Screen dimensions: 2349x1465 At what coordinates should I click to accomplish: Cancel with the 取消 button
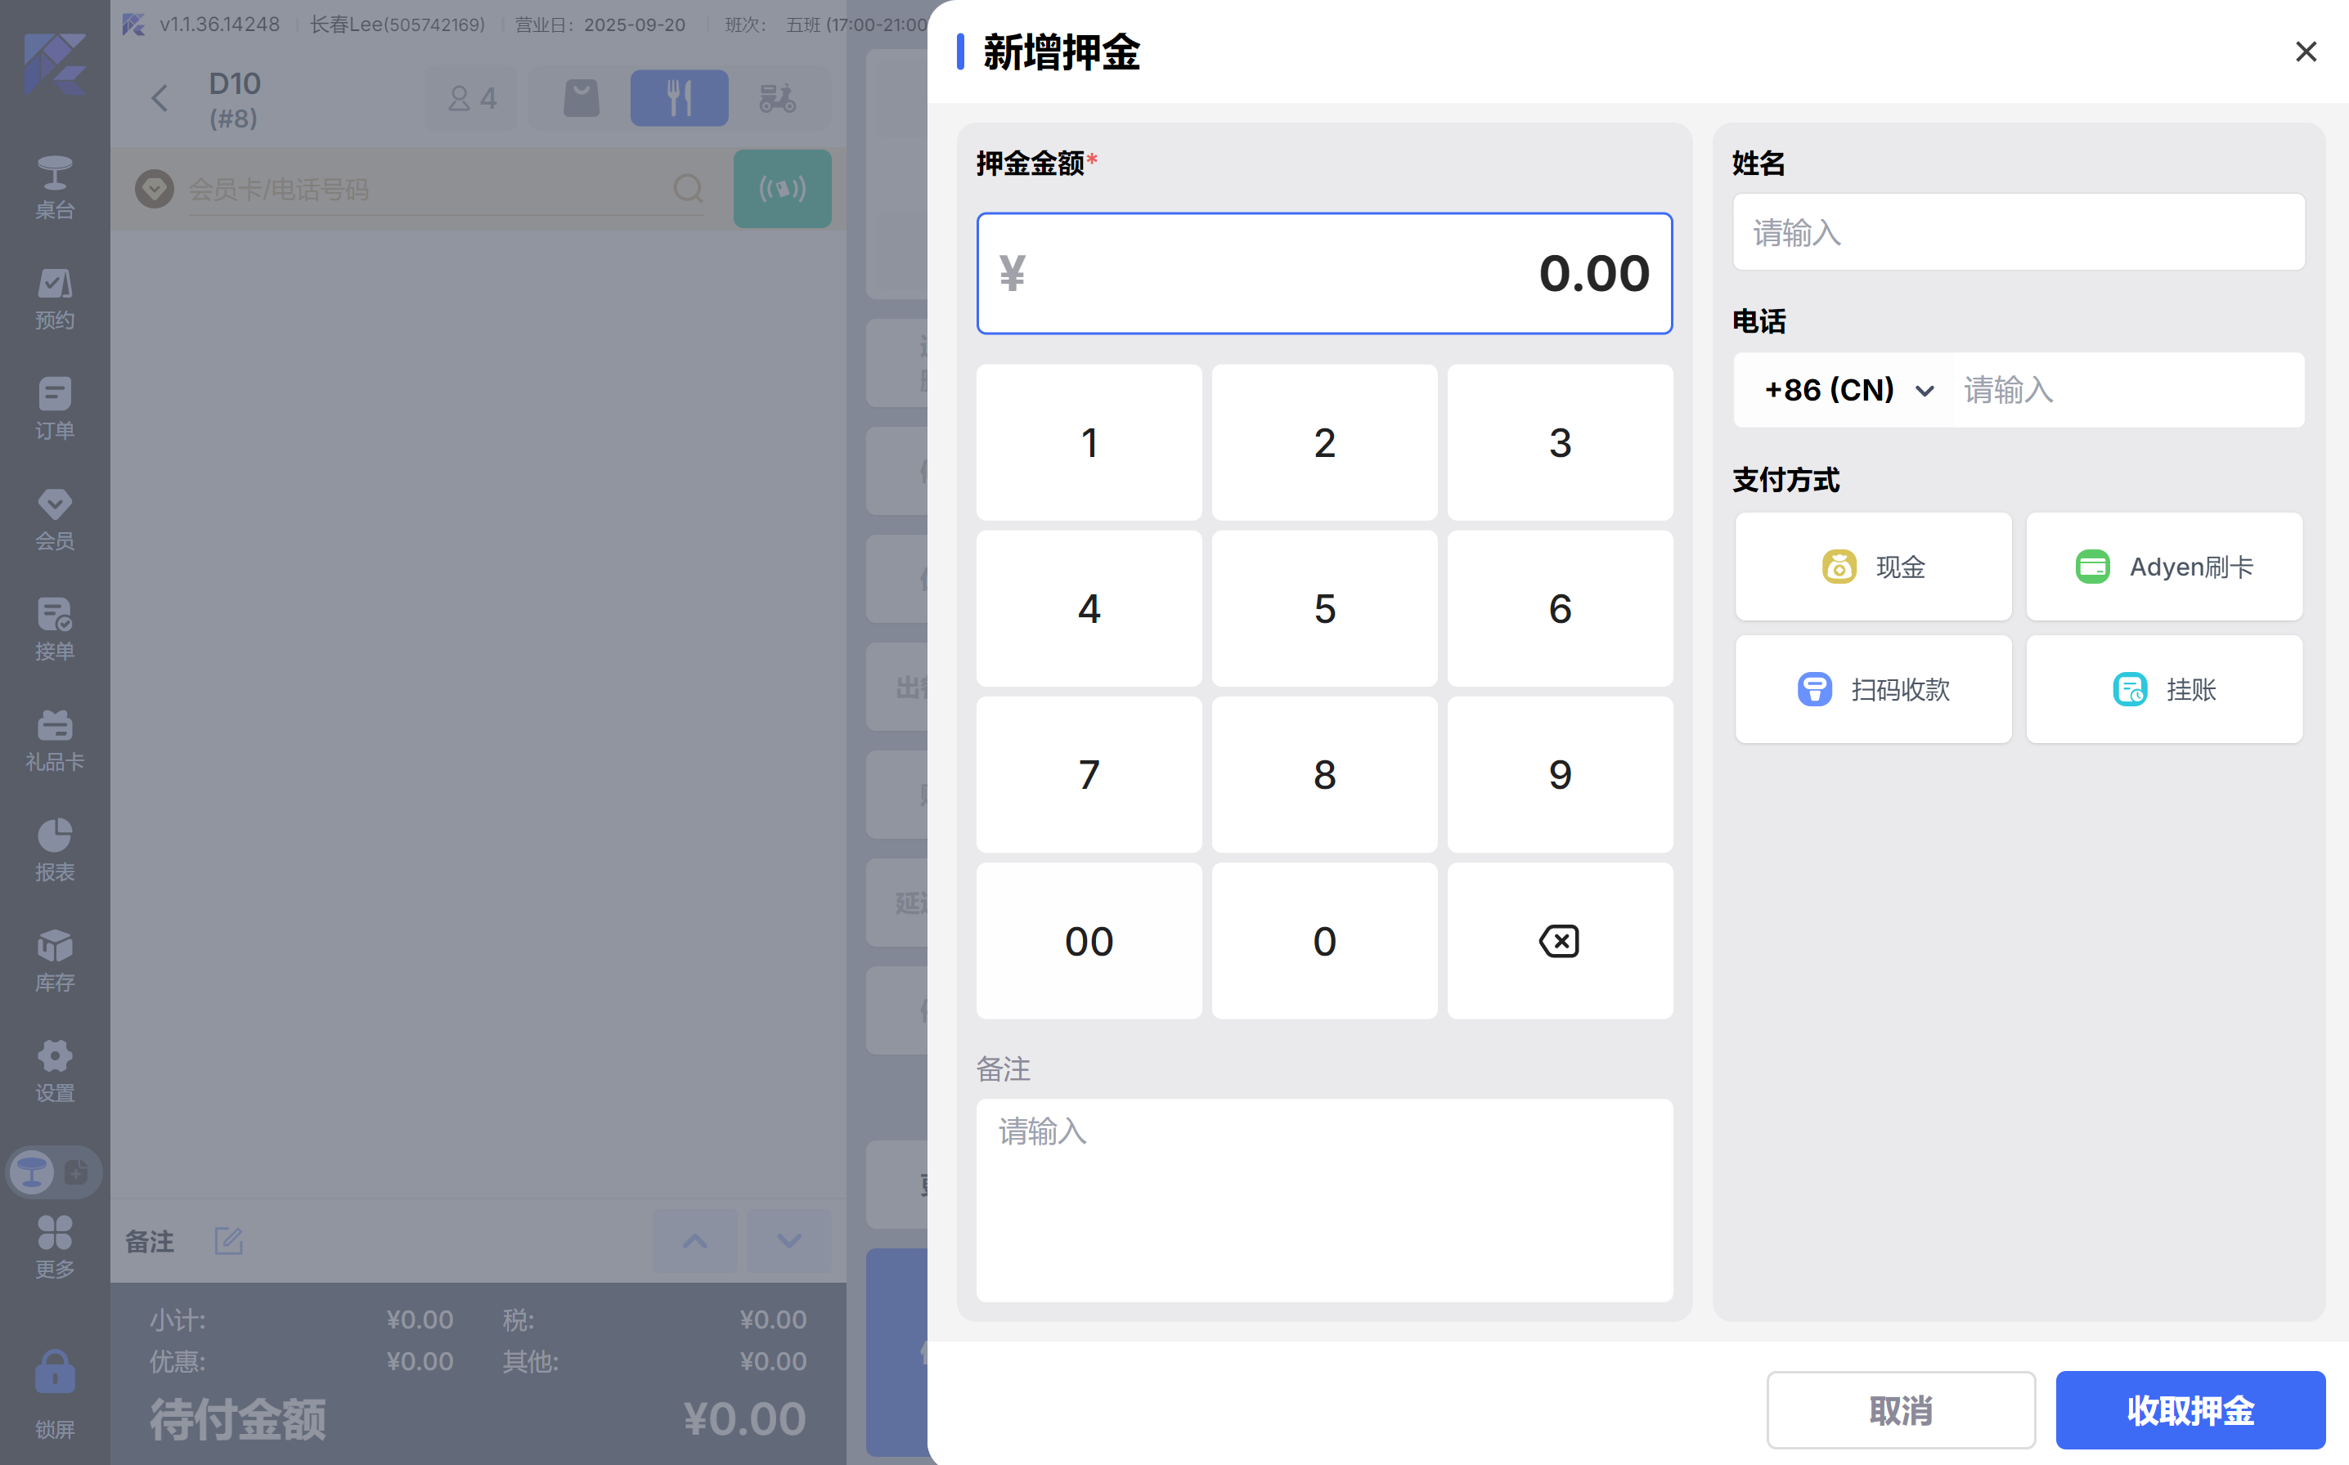[x=1899, y=1409]
